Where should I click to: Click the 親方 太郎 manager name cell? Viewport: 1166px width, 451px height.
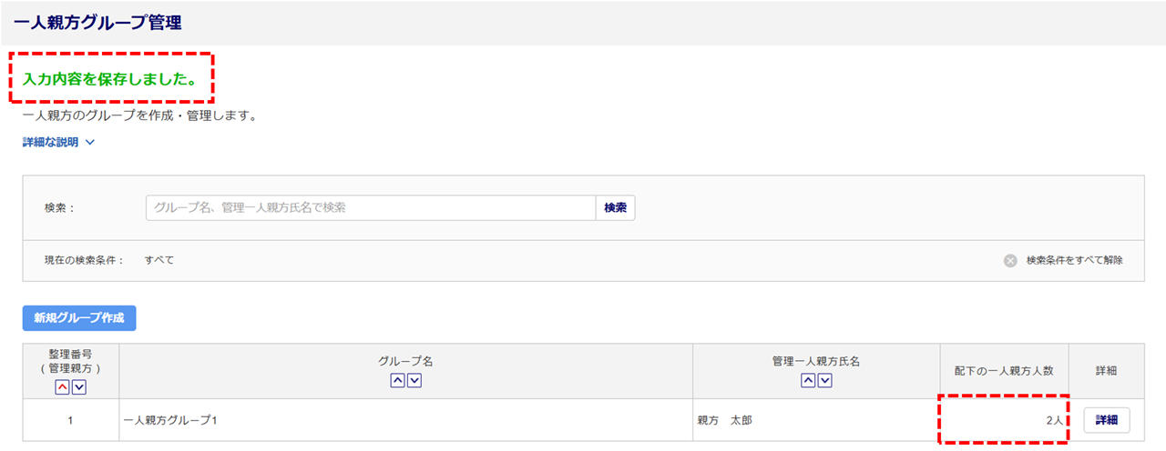tap(725, 420)
